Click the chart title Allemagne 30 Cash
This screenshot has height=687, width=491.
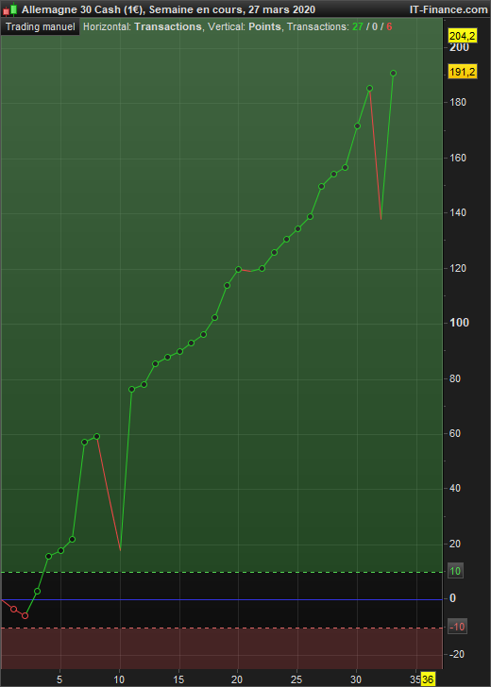tap(71, 9)
